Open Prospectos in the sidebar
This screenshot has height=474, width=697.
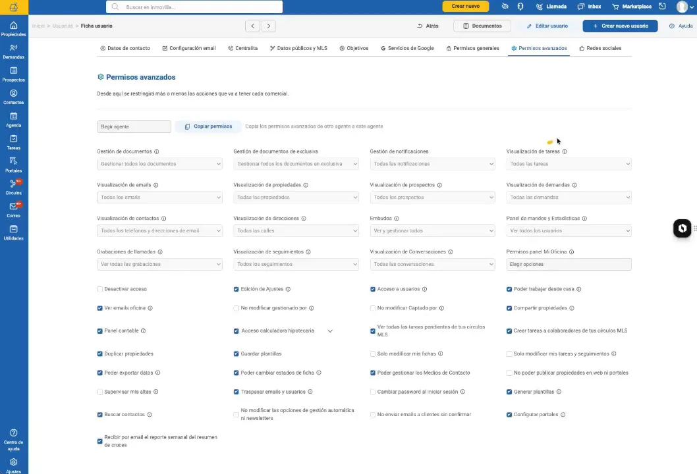coord(14,74)
